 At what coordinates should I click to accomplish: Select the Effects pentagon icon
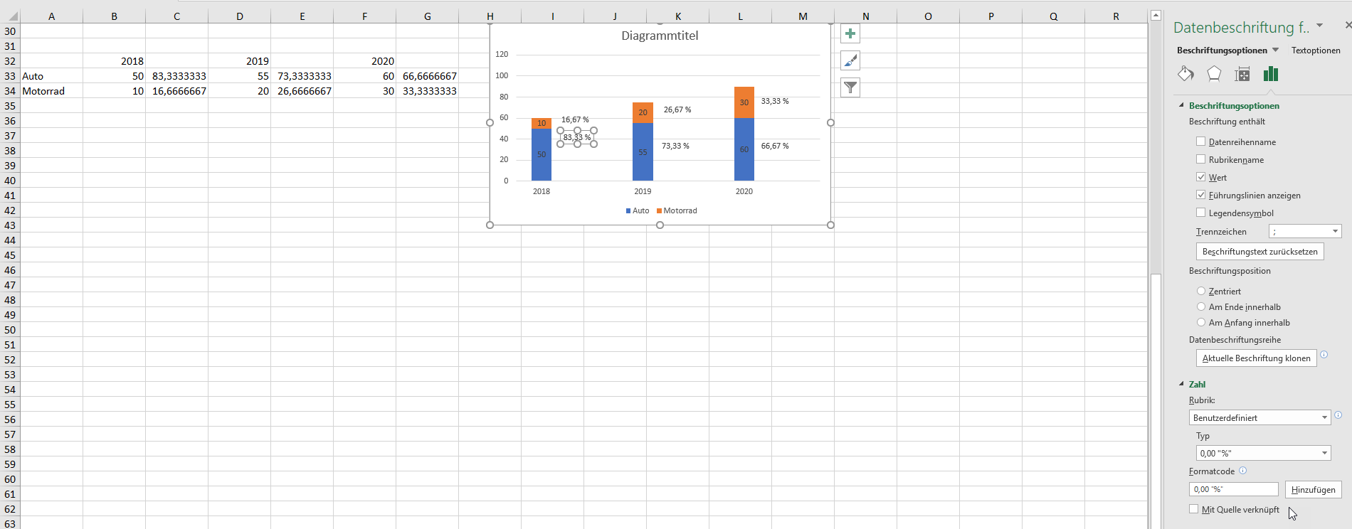pos(1214,74)
